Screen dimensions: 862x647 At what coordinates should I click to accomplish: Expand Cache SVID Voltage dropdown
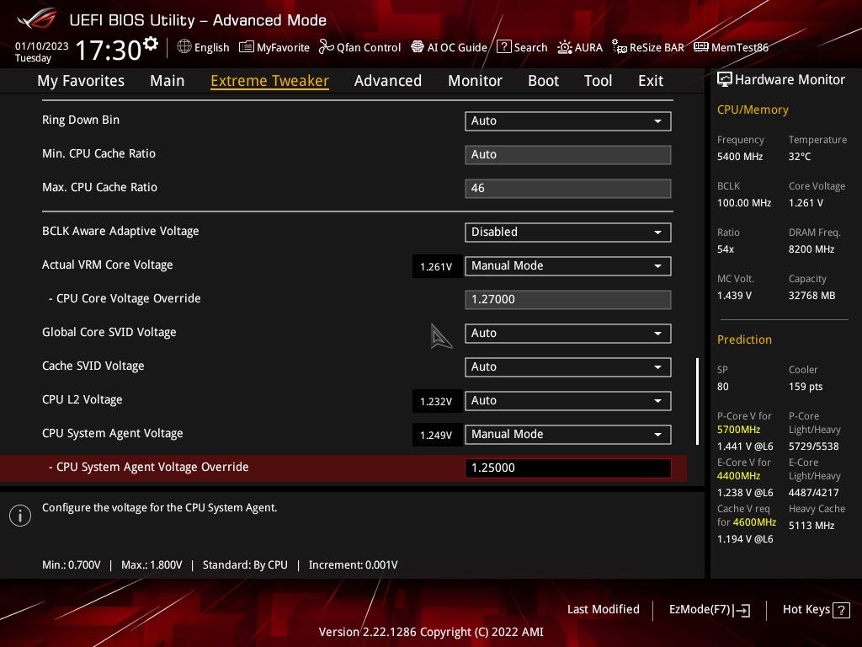568,367
